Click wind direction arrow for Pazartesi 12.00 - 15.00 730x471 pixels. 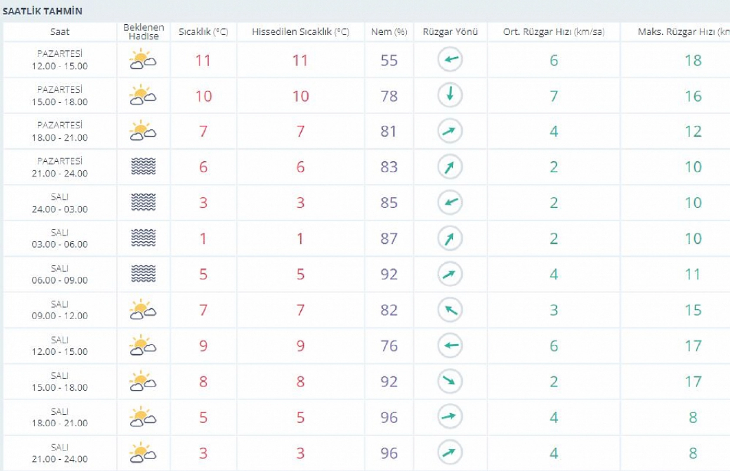[450, 59]
